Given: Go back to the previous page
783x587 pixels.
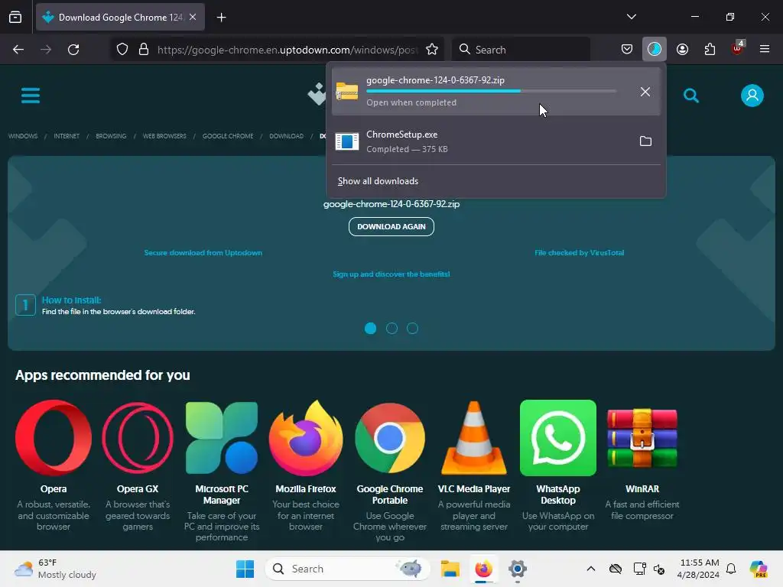Looking at the screenshot, I should click(x=18, y=50).
